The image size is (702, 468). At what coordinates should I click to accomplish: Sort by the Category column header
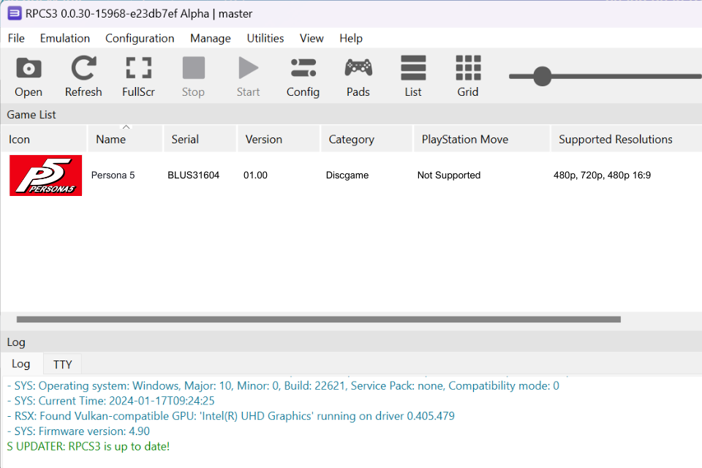click(366, 139)
